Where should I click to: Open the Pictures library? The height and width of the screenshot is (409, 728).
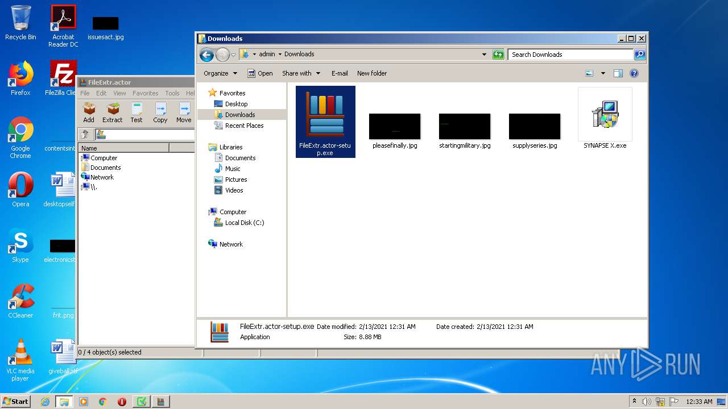pos(236,180)
